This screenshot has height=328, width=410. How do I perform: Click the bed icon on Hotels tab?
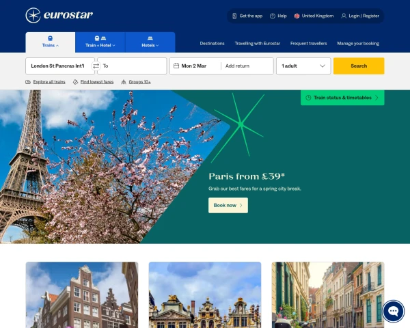(x=150, y=38)
